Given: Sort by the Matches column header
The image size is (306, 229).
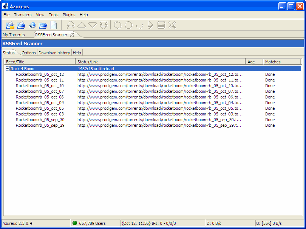Looking at the screenshot, I should pos(282,62).
